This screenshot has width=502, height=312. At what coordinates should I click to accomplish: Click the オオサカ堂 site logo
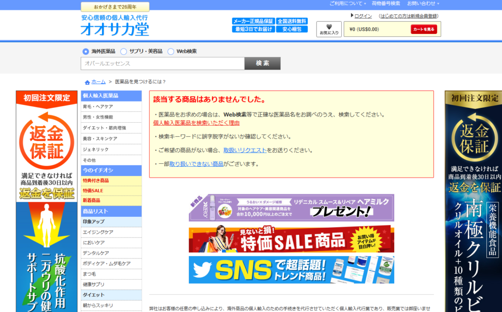click(115, 28)
